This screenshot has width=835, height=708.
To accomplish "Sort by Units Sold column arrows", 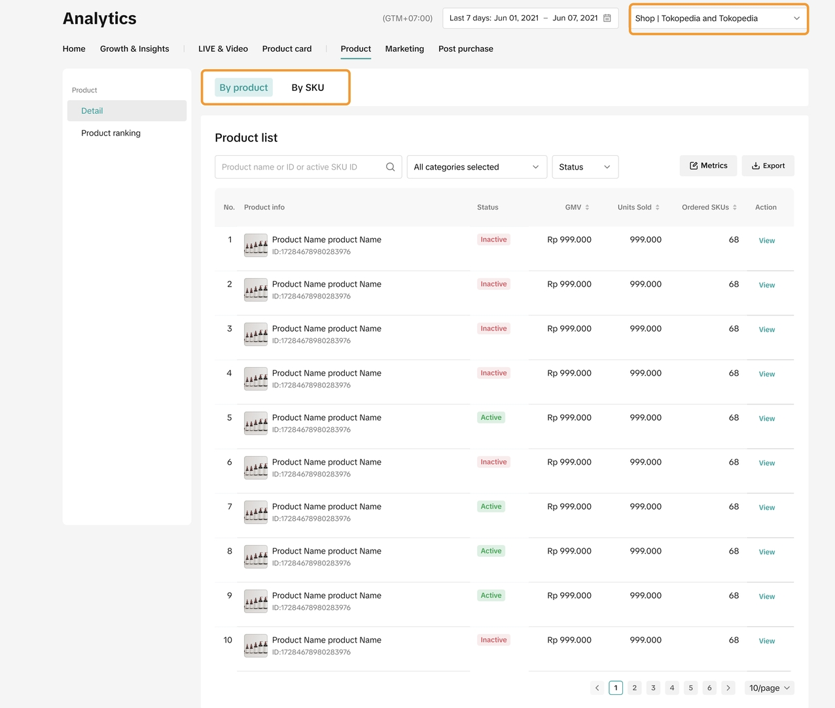I will pos(657,207).
